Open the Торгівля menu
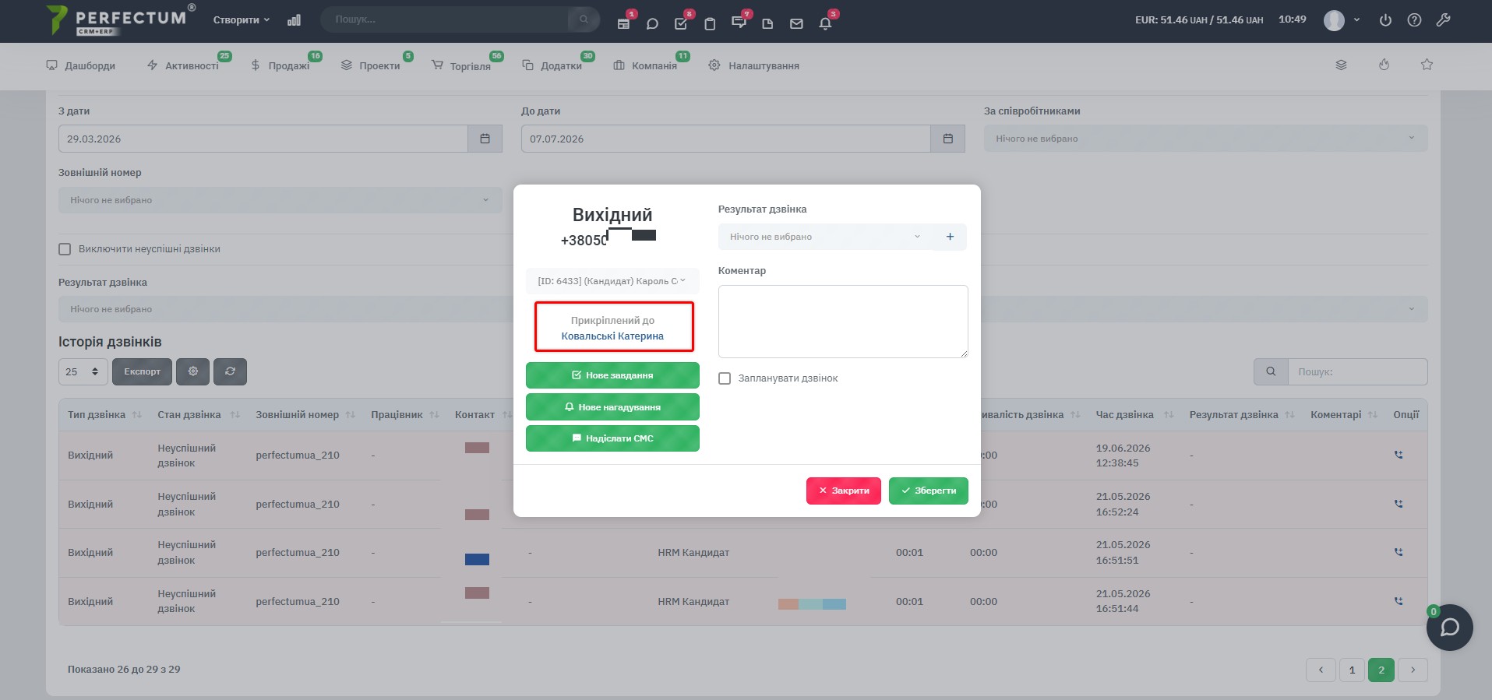The image size is (1492, 700). 461,66
